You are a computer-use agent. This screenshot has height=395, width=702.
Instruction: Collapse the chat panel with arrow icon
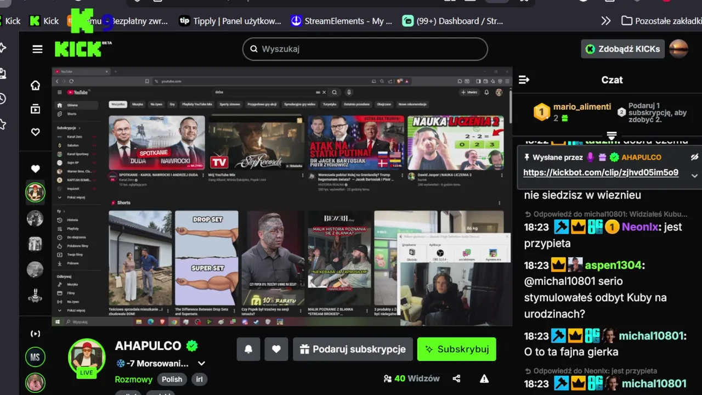[x=524, y=80]
